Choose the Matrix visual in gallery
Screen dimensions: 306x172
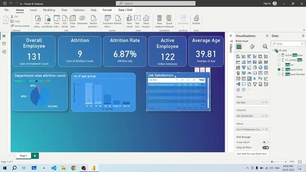[249, 78]
